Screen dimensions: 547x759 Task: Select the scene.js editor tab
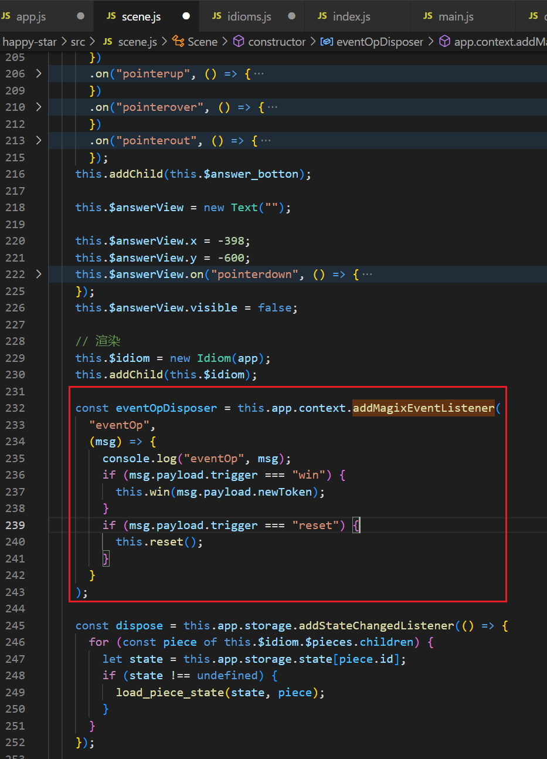tap(141, 16)
